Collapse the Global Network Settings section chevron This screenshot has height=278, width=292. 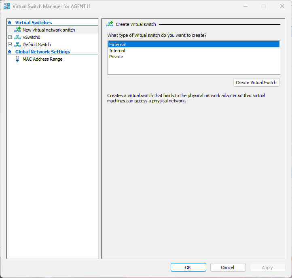click(x=10, y=52)
